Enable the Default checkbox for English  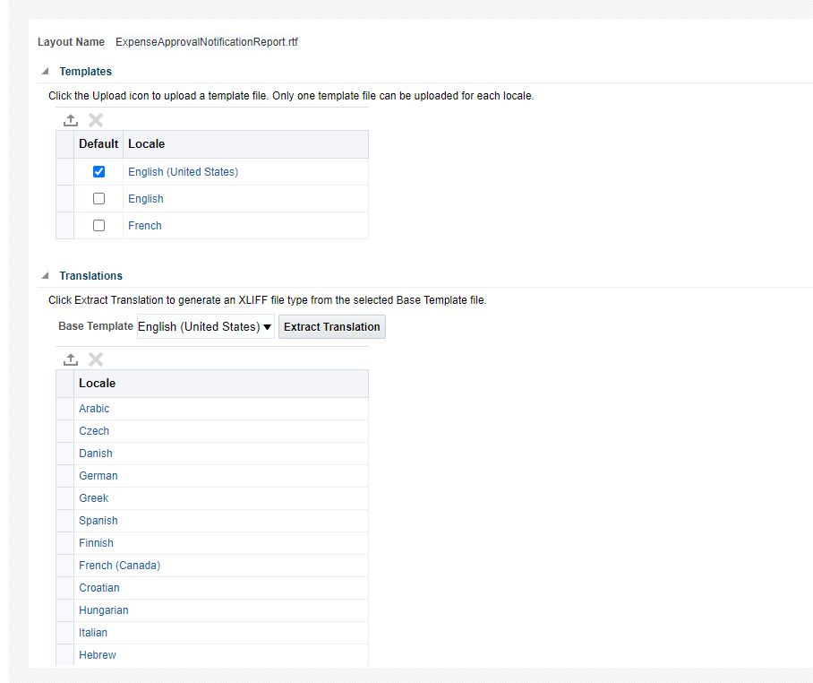pyautogui.click(x=98, y=198)
